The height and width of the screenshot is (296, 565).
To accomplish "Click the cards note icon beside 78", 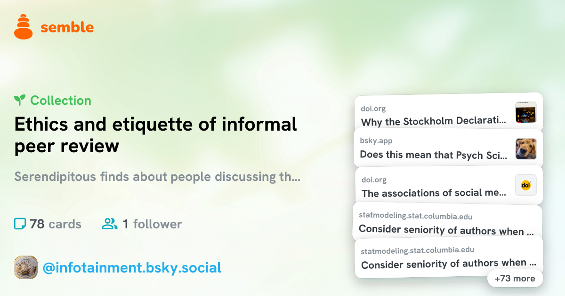I will 20,224.
